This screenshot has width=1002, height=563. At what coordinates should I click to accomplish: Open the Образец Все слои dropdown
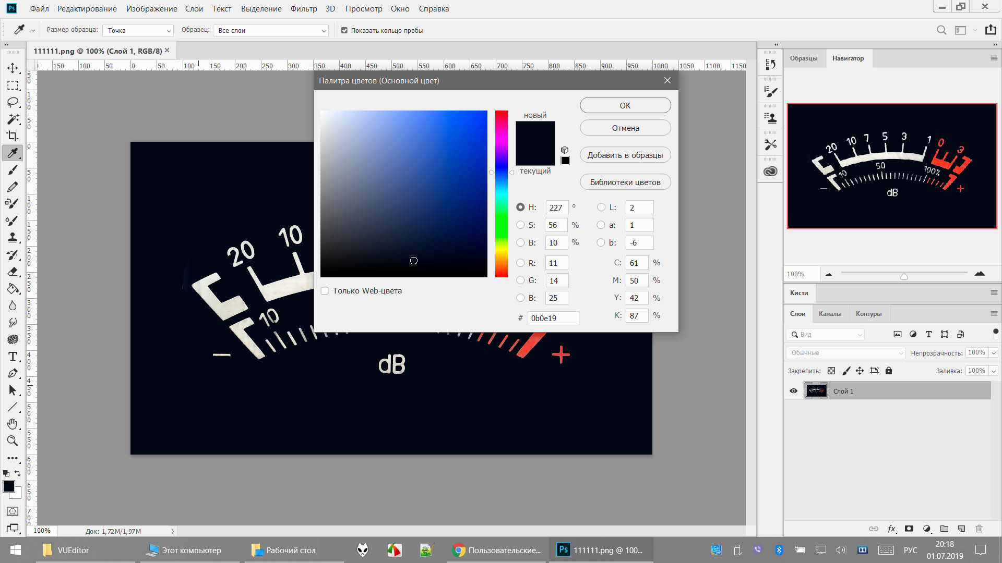[x=271, y=31]
